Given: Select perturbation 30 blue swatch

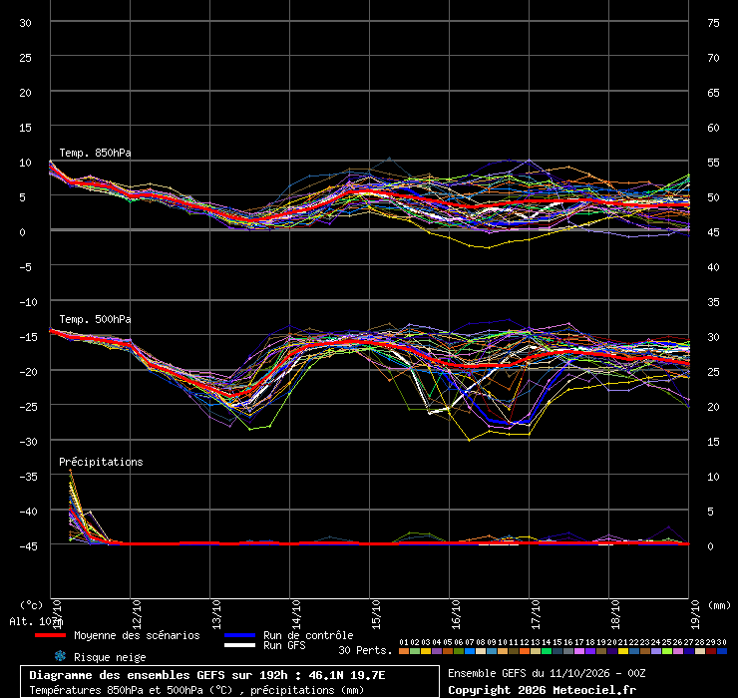Looking at the screenshot, I should [x=721, y=651].
